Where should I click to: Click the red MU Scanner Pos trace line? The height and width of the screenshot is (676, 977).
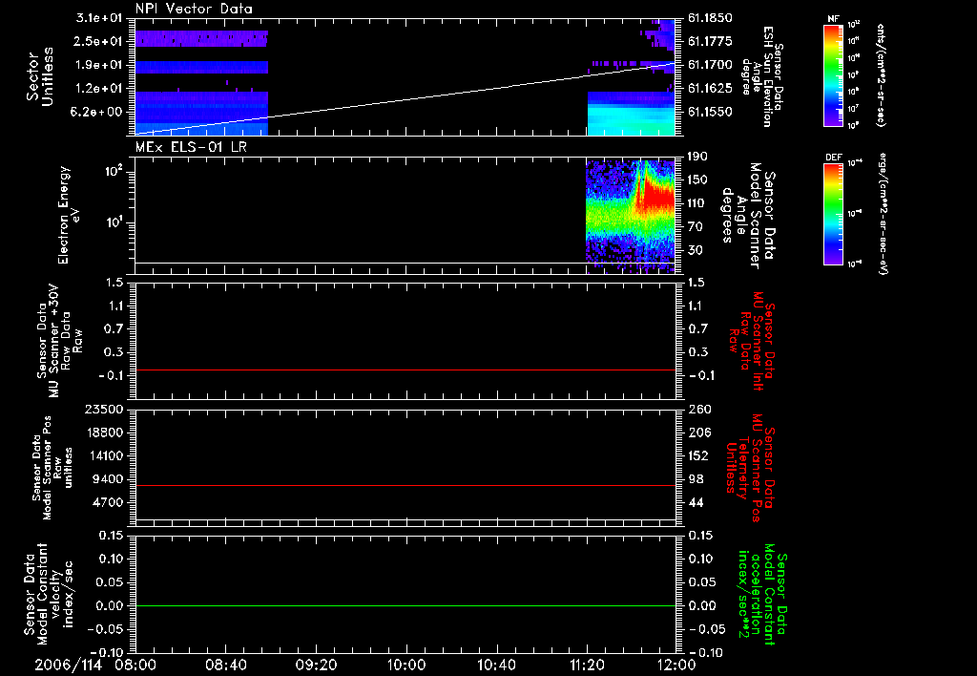coord(405,485)
